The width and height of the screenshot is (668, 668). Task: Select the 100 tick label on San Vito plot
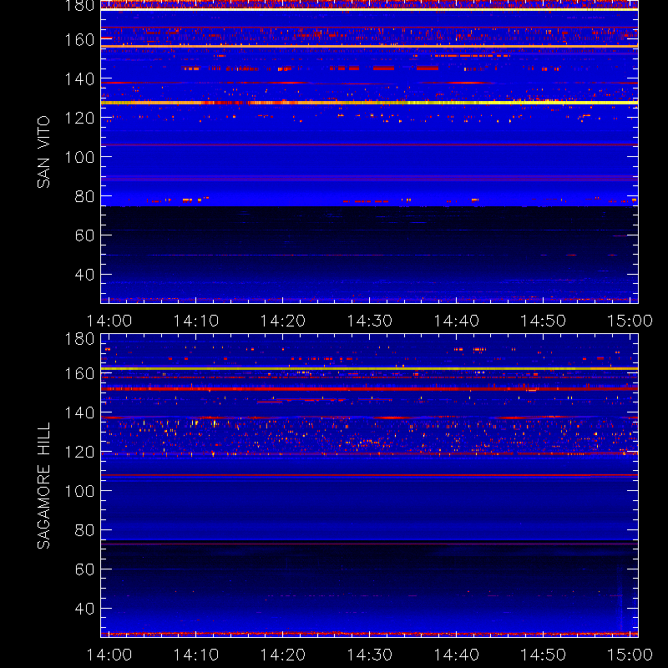coord(79,157)
